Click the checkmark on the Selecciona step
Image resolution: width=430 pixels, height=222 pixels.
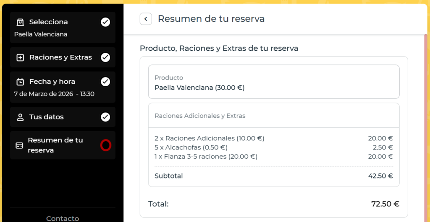105,22
